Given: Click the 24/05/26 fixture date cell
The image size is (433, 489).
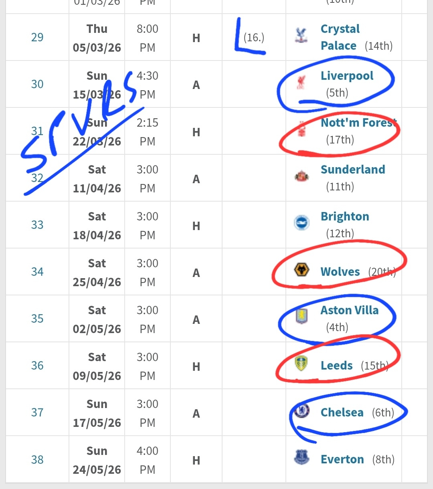Looking at the screenshot, I should (x=97, y=460).
